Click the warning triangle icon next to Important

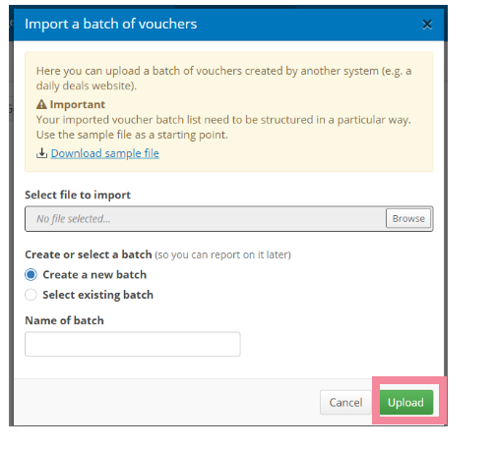[41, 104]
